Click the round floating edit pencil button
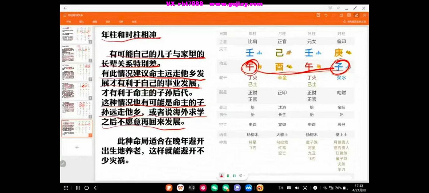Image resolution: width=429 pixels, height=193 pixels. [63, 164]
